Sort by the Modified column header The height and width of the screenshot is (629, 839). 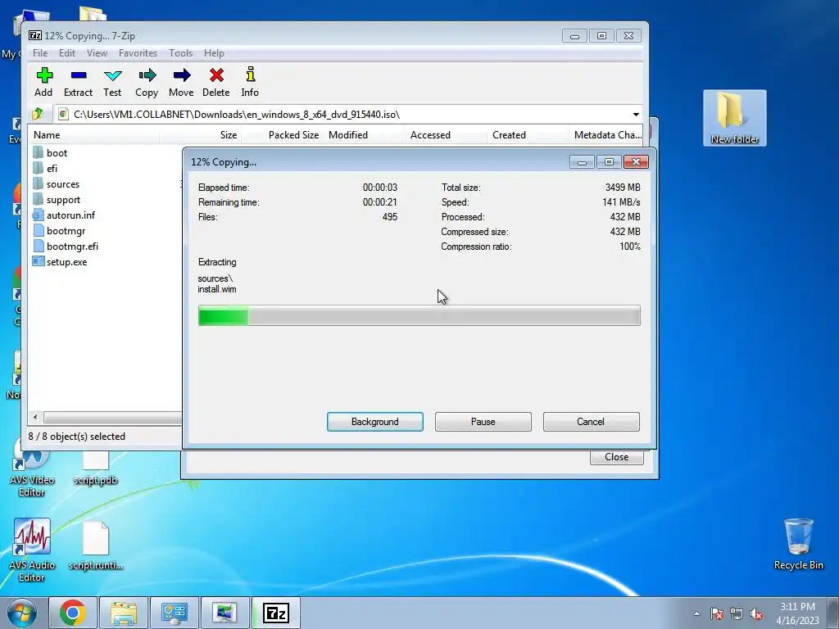pos(365,135)
